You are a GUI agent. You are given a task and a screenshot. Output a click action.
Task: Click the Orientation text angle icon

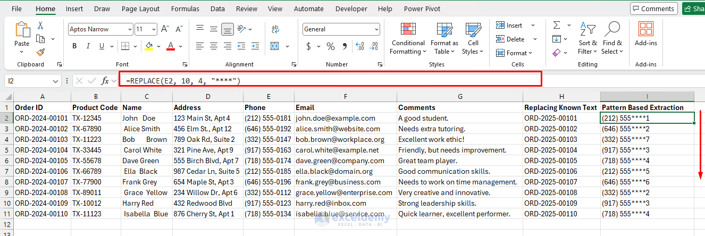point(242,29)
